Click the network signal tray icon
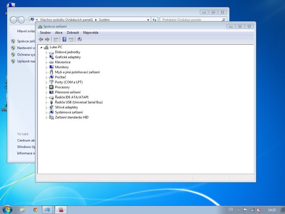The height and width of the screenshot is (214, 285). coord(252,210)
